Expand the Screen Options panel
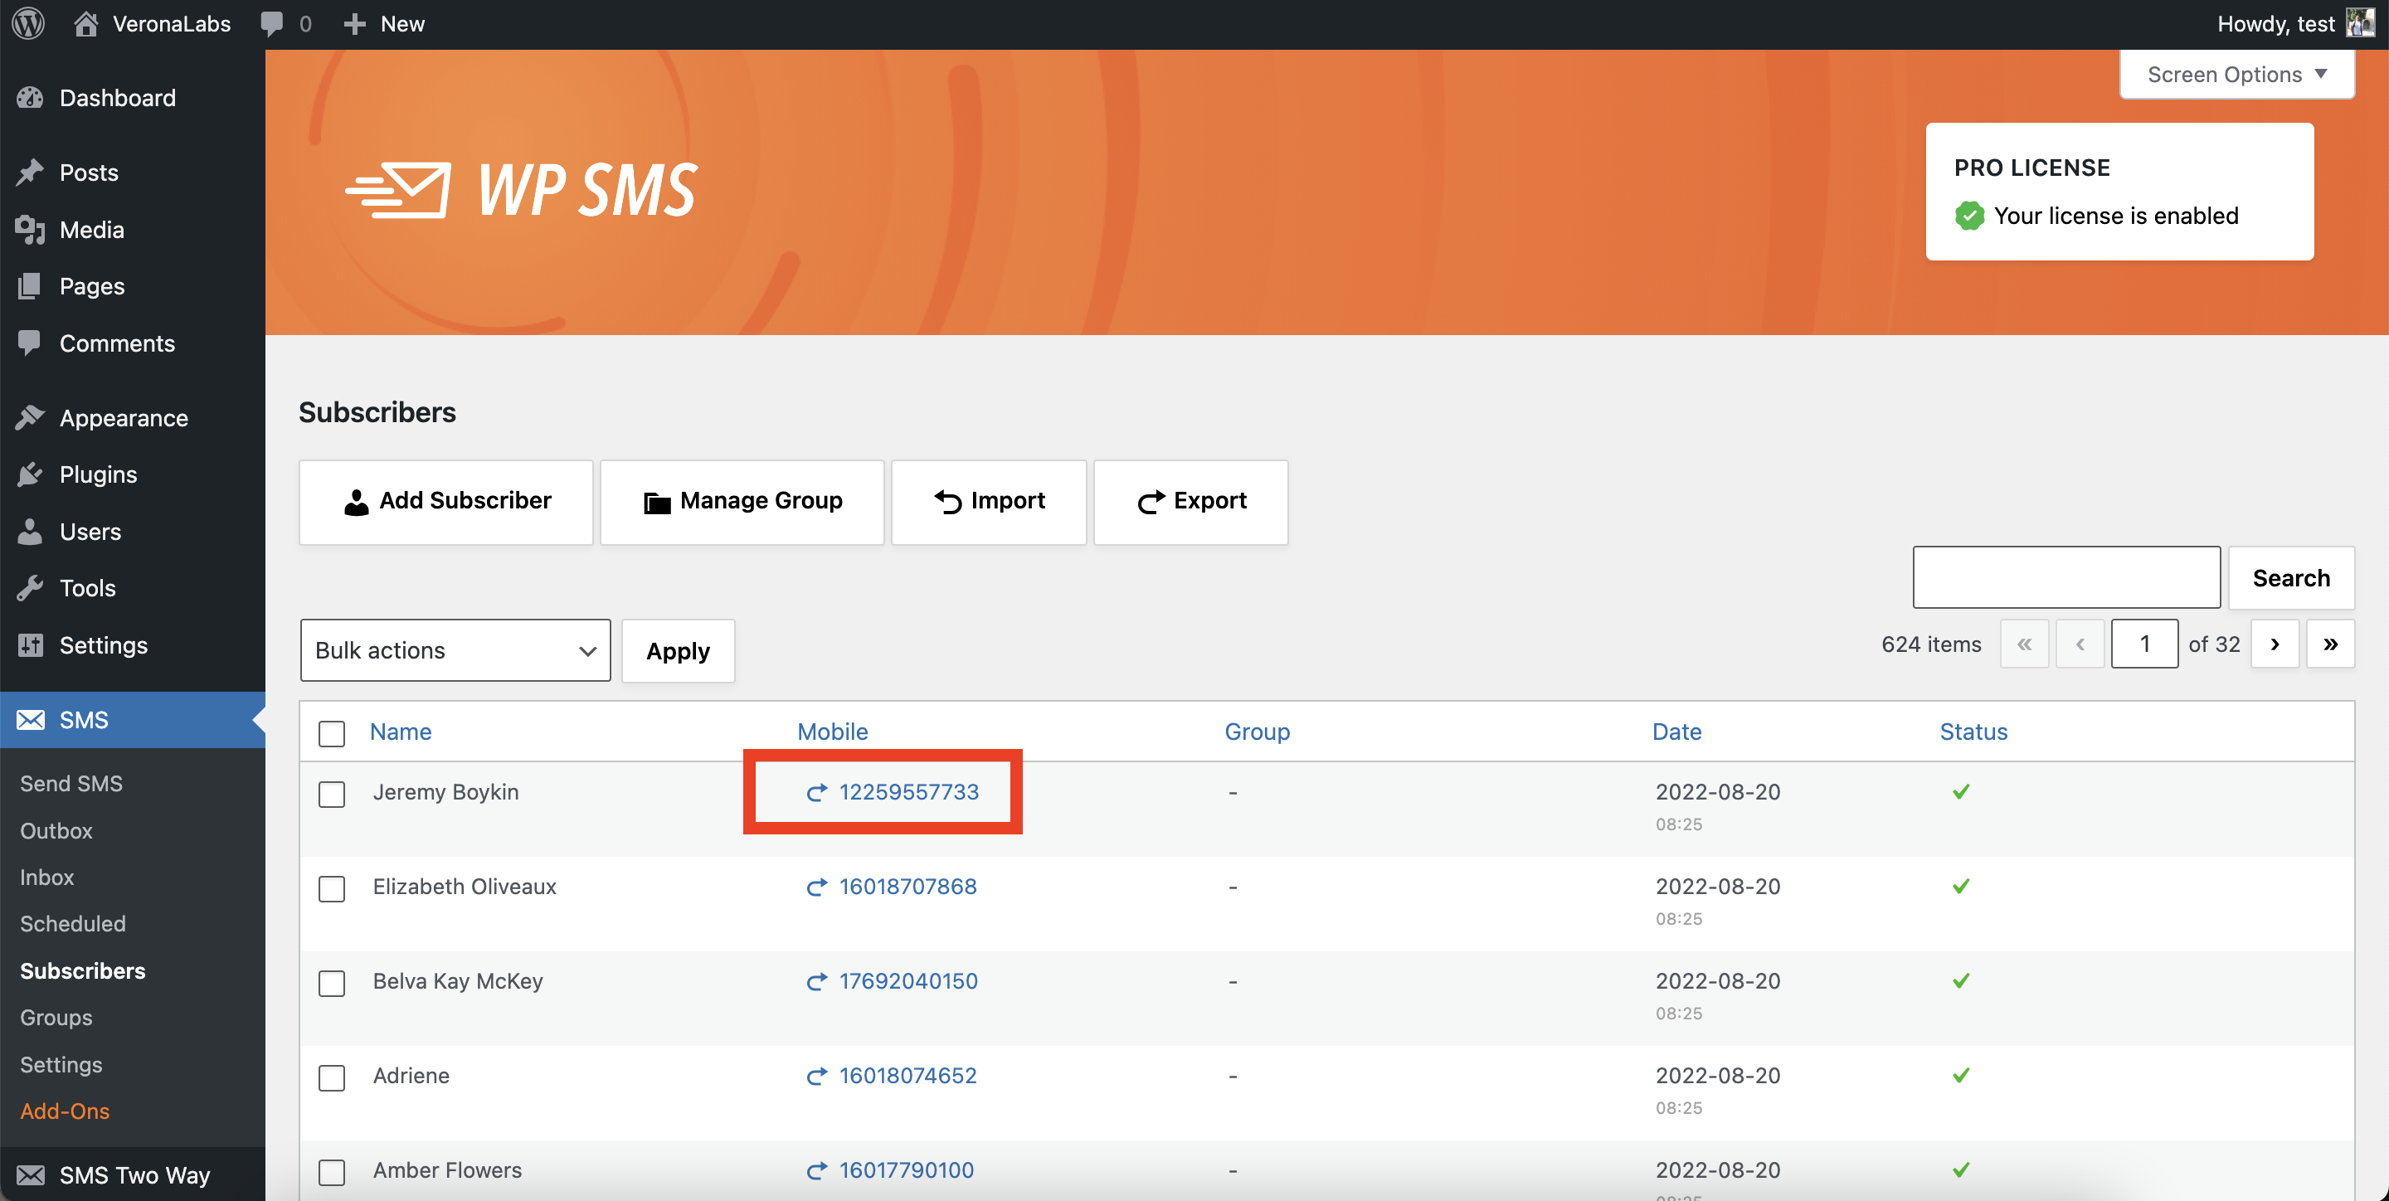Viewport: 2389px width, 1201px height. (2236, 74)
